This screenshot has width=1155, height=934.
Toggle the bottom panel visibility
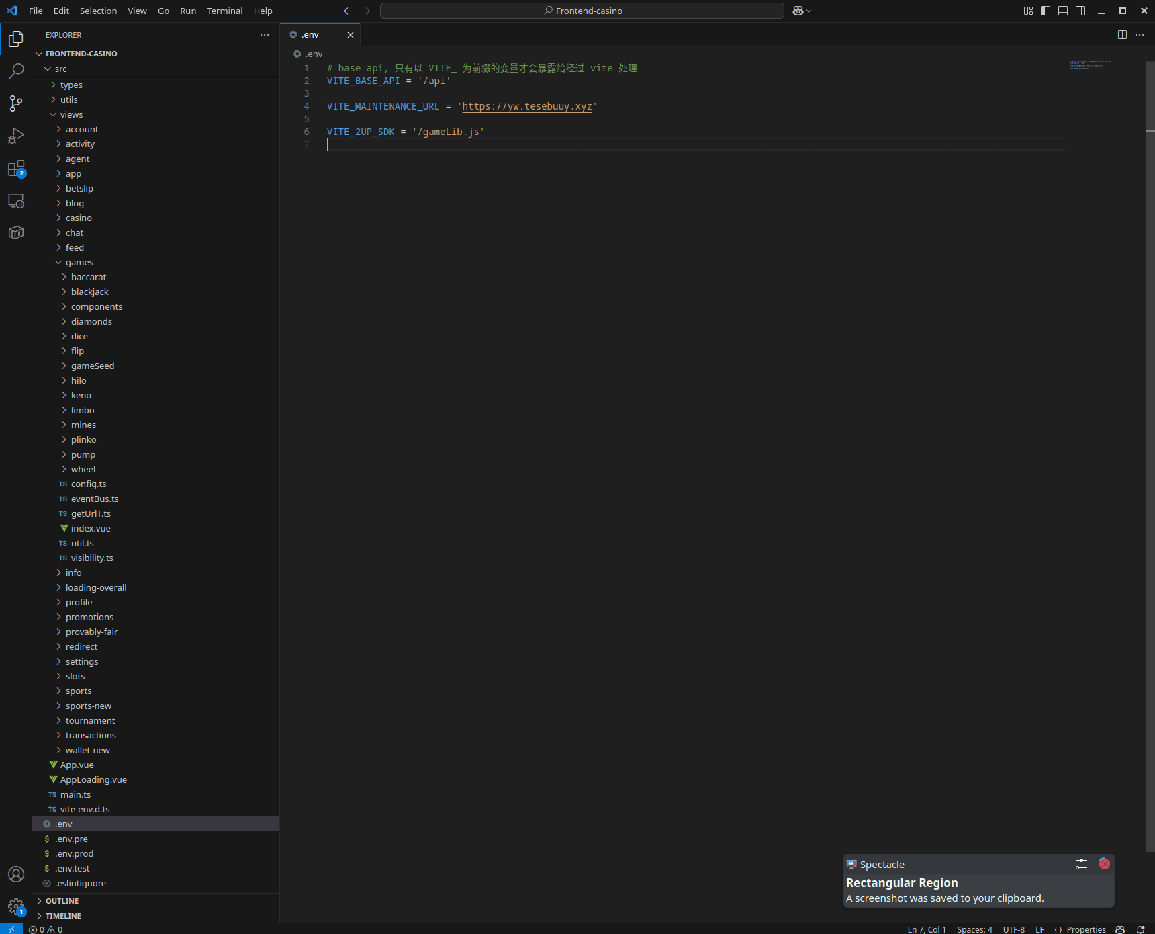click(1063, 11)
